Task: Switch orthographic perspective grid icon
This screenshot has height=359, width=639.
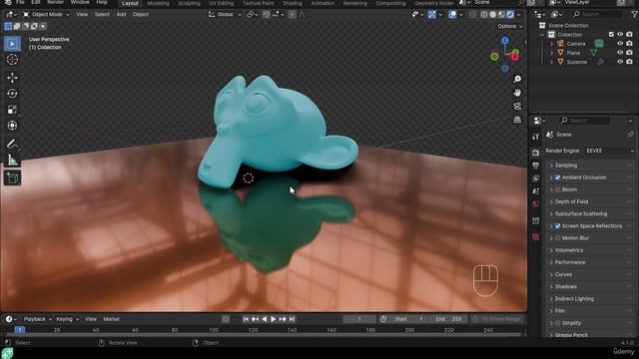Action: (x=517, y=120)
